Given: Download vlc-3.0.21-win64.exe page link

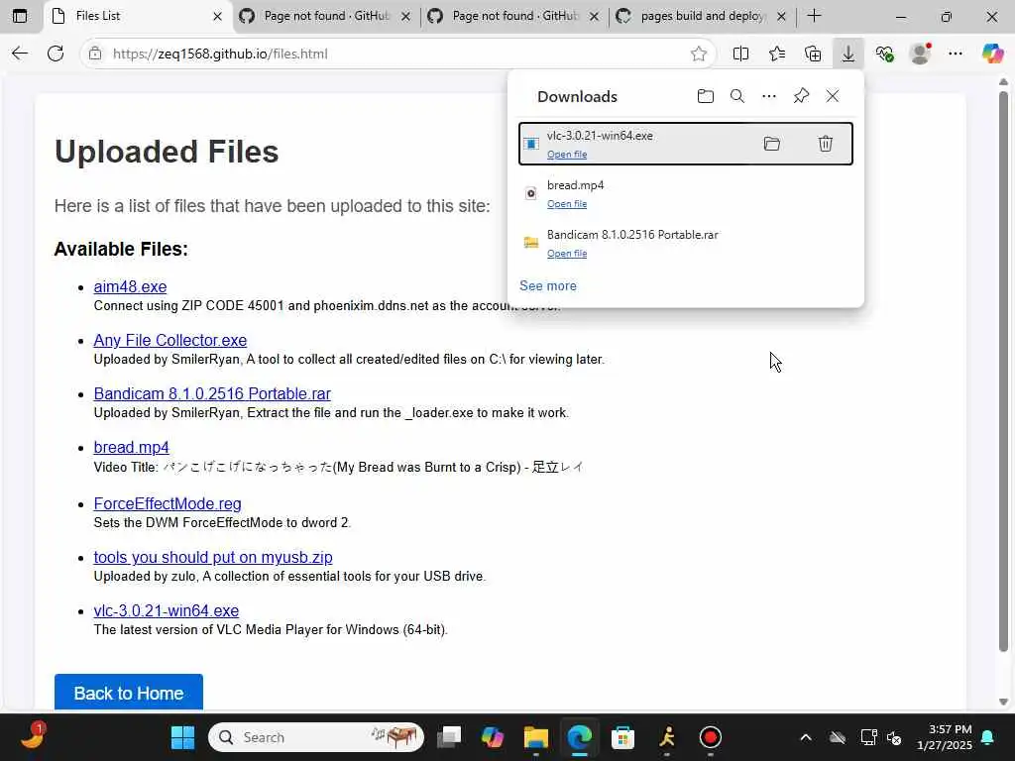Looking at the screenshot, I should (167, 610).
